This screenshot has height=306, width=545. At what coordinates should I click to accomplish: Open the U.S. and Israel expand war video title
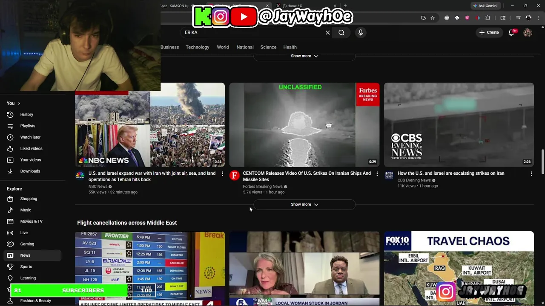pos(152,176)
